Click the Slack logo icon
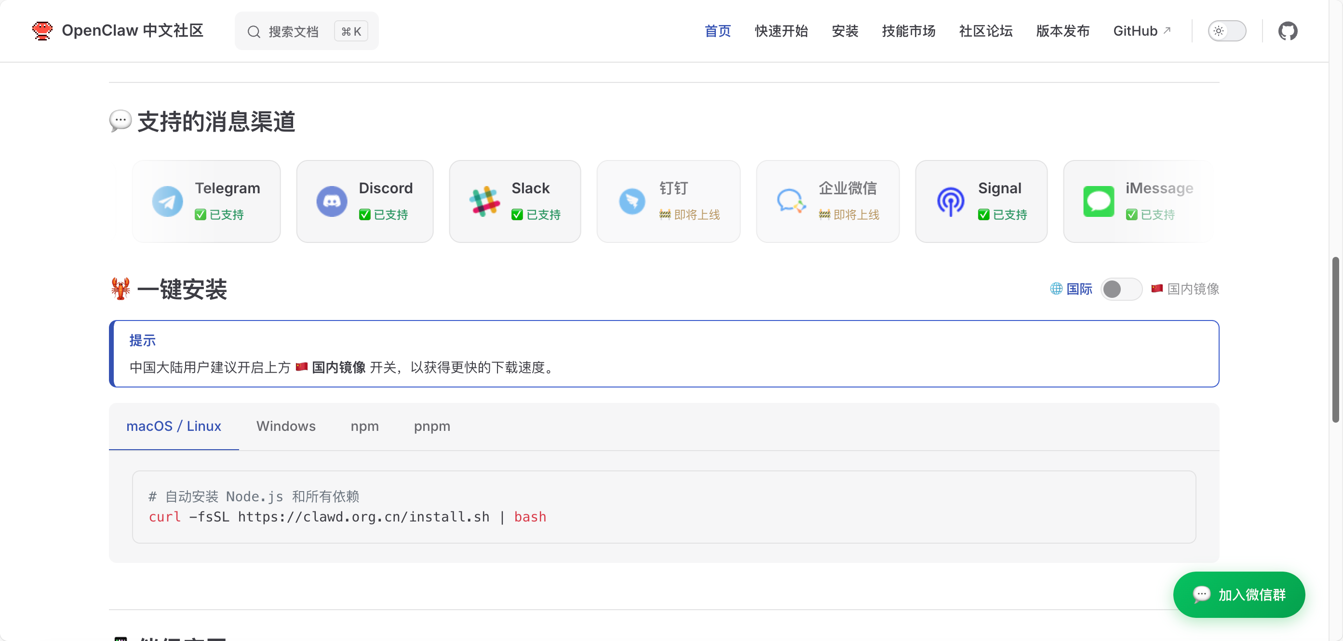 [x=484, y=201]
